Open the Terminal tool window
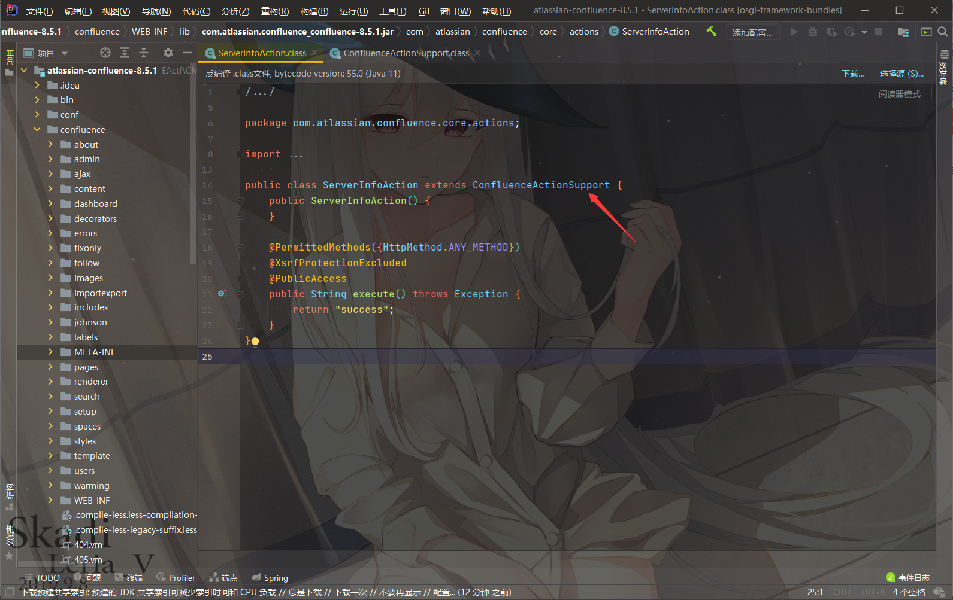Image resolution: width=953 pixels, height=600 pixels. [129, 578]
